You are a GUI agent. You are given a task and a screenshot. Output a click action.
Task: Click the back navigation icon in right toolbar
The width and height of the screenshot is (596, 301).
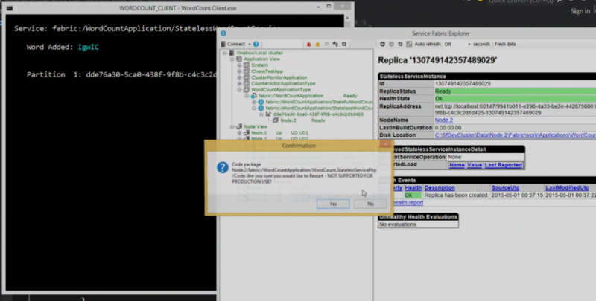click(382, 44)
